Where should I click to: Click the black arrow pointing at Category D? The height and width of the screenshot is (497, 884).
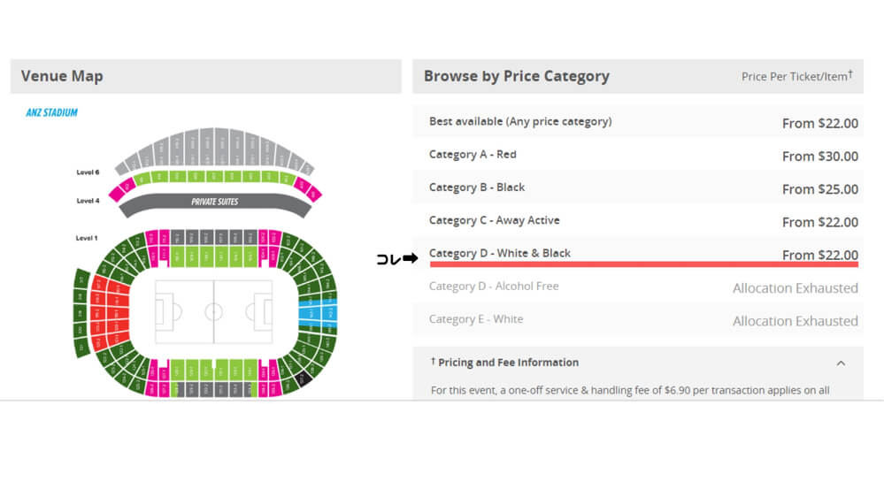[x=410, y=258]
